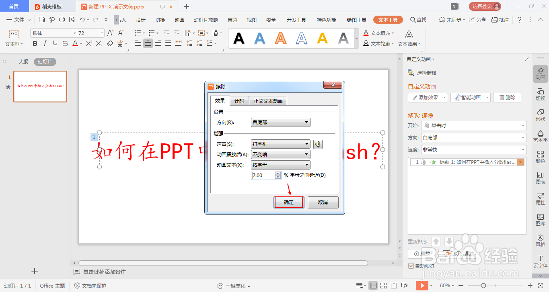This screenshot has width=549, height=292.
Task: Toggle bold formatting in the toolbar
Action: click(x=35, y=43)
